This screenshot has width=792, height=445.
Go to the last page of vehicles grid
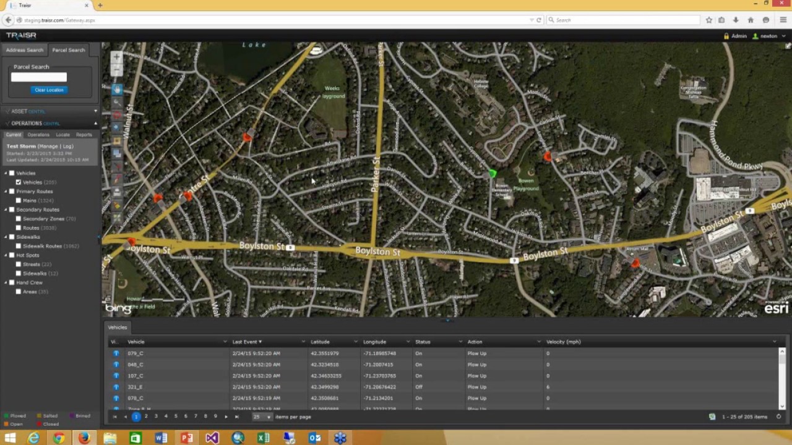[236, 417]
